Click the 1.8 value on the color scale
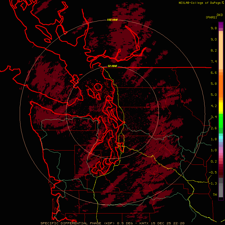This screenshot has height=225, width=225. (x=214, y=139)
